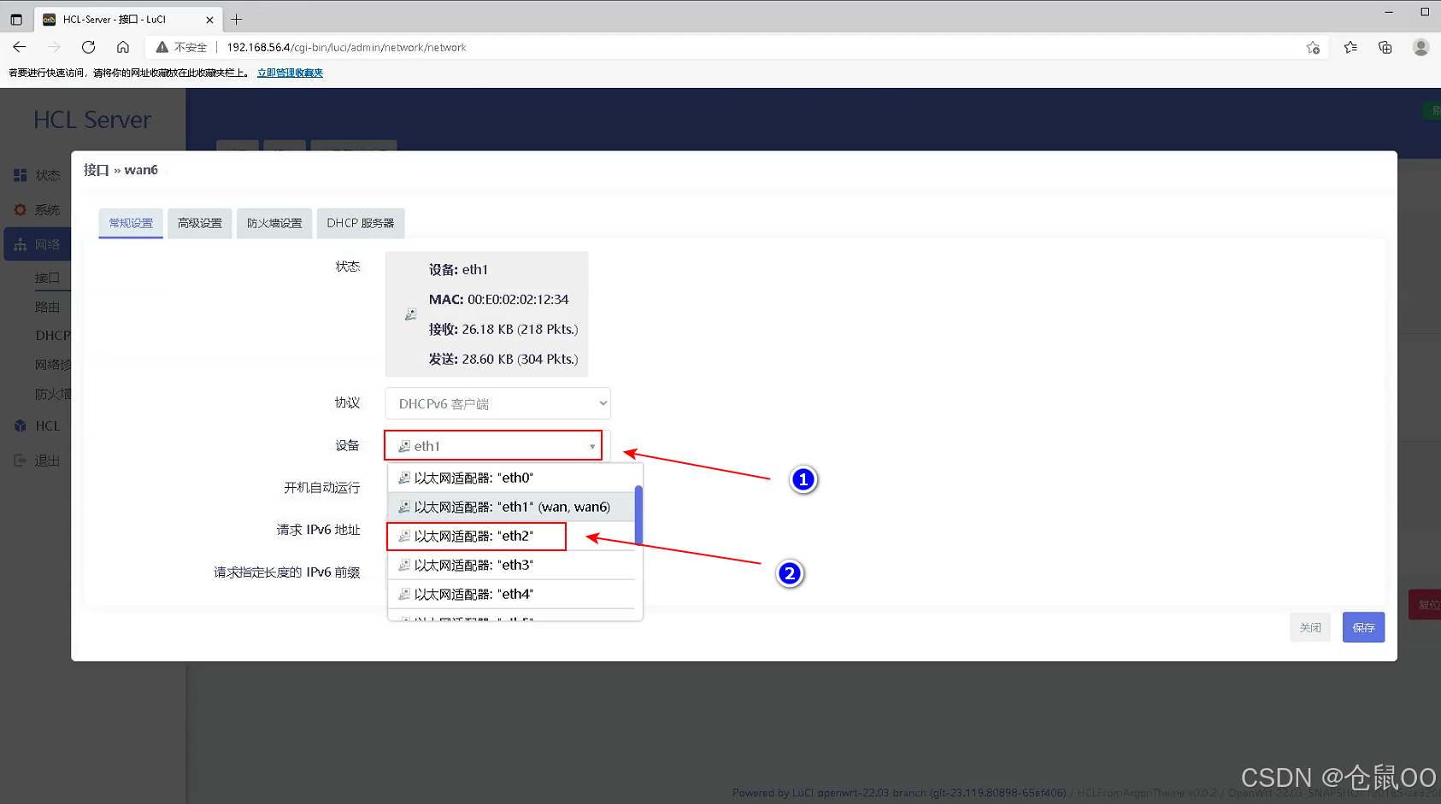The image size is (1441, 804).
Task: Select 以太网适配器 eth2 from the list
Action: (476, 536)
